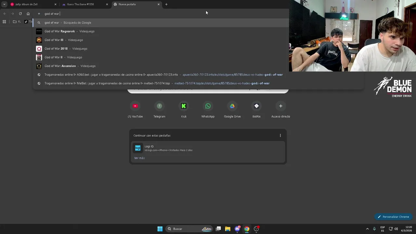Choose the God of War II suggestion

(161, 57)
